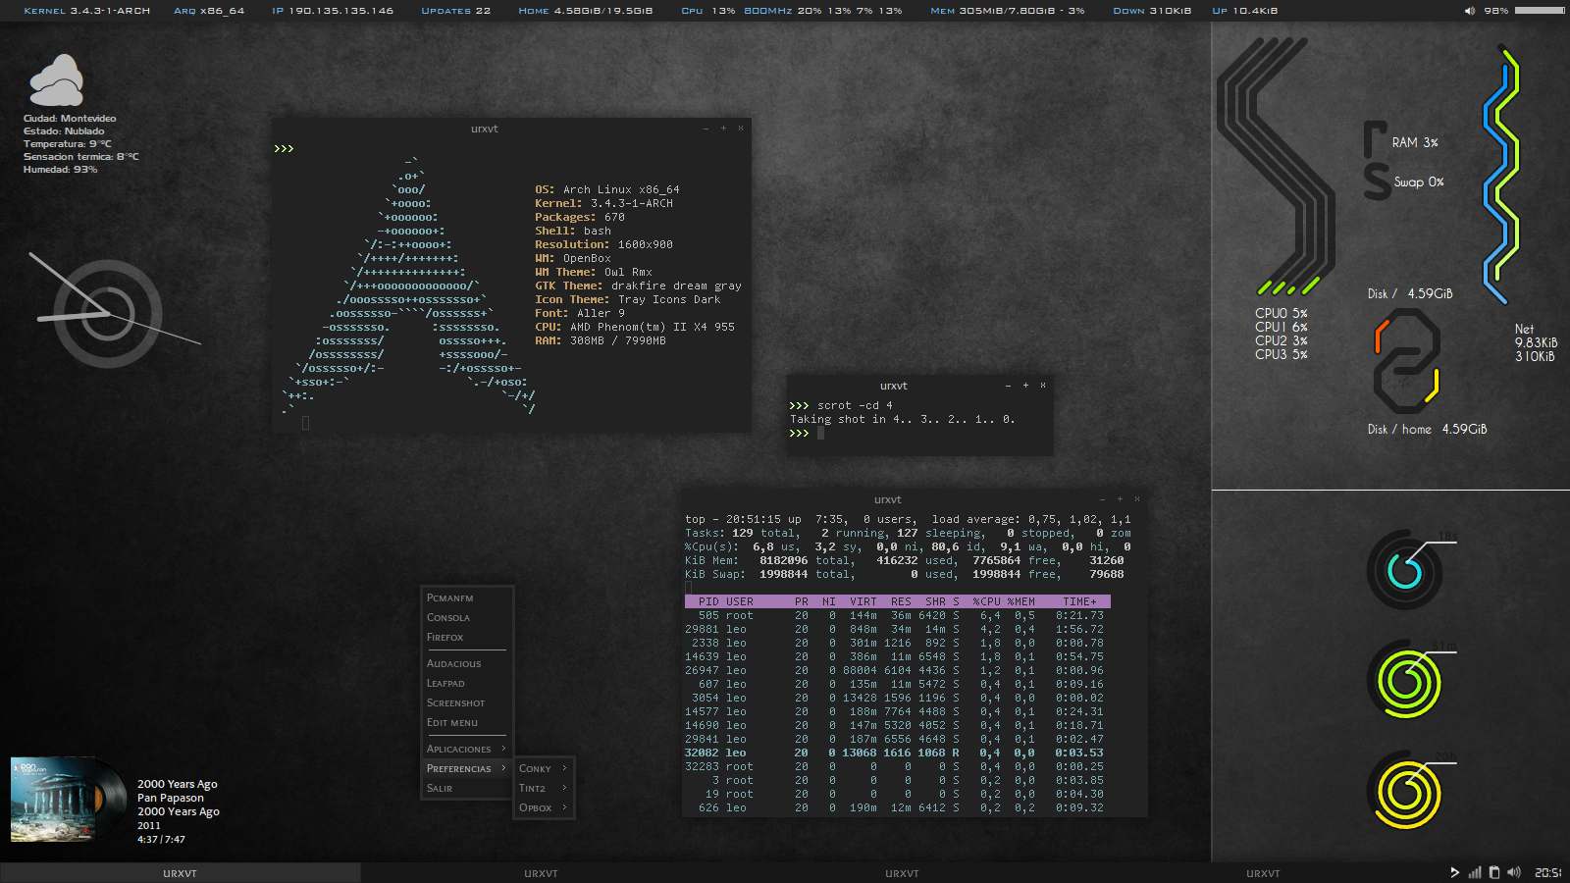1570x883 pixels.
Task: Click the volume speaker icon in bottom tray
Action: tap(1514, 872)
